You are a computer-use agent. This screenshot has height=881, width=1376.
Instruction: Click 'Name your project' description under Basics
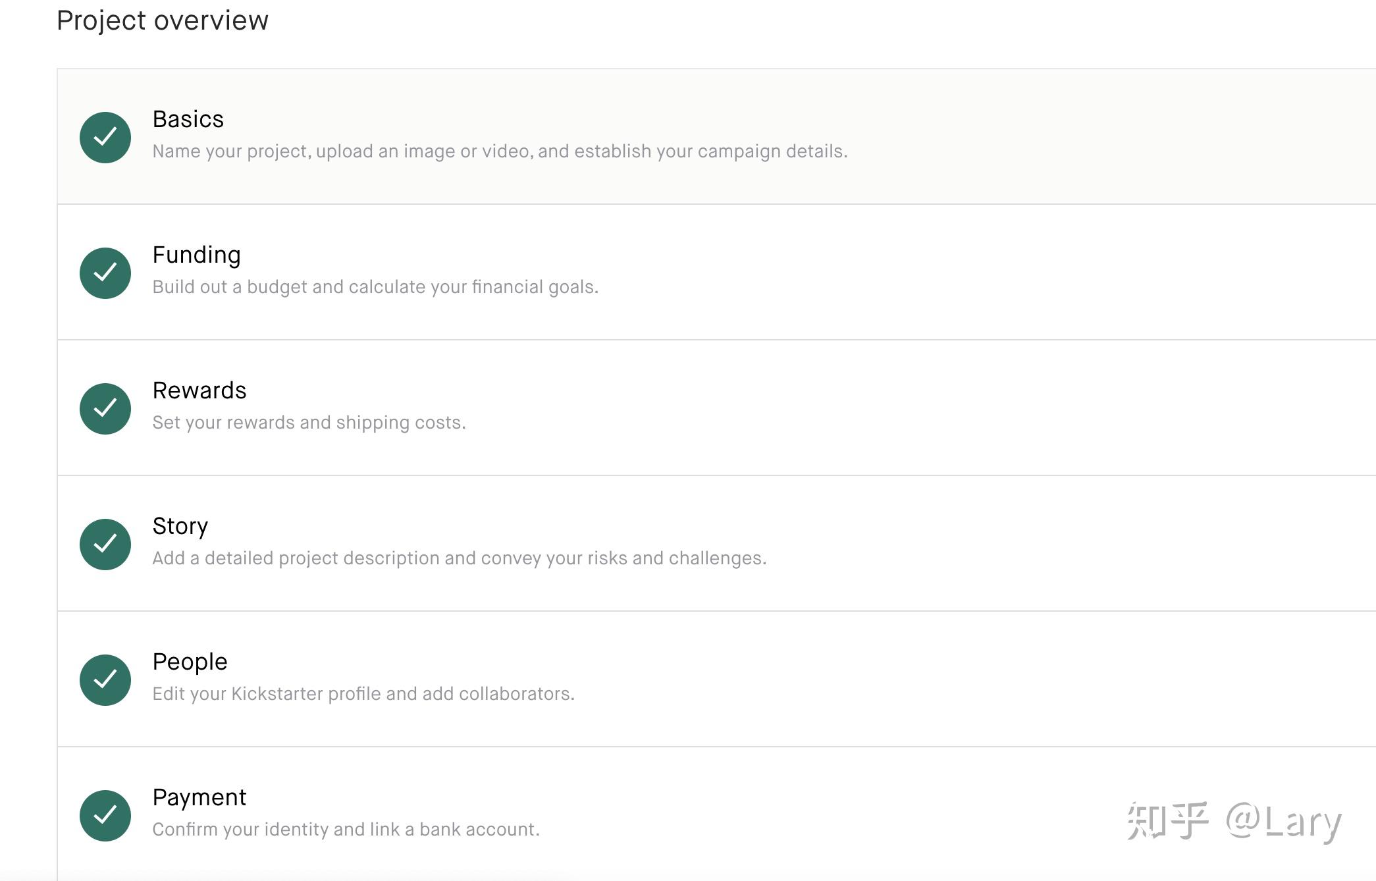(x=500, y=151)
